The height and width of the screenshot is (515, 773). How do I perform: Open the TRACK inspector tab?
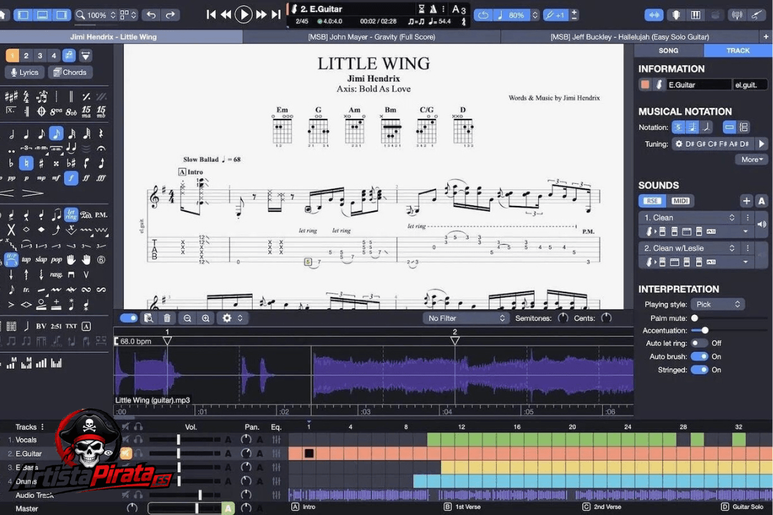pyautogui.click(x=737, y=51)
